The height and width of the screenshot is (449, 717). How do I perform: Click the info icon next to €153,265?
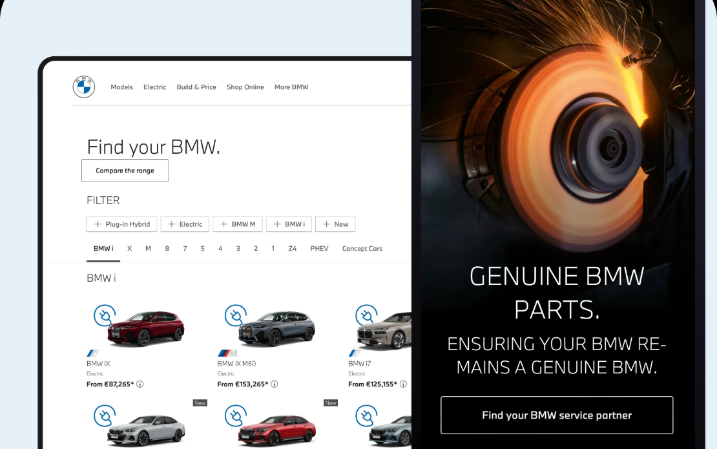pyautogui.click(x=275, y=384)
